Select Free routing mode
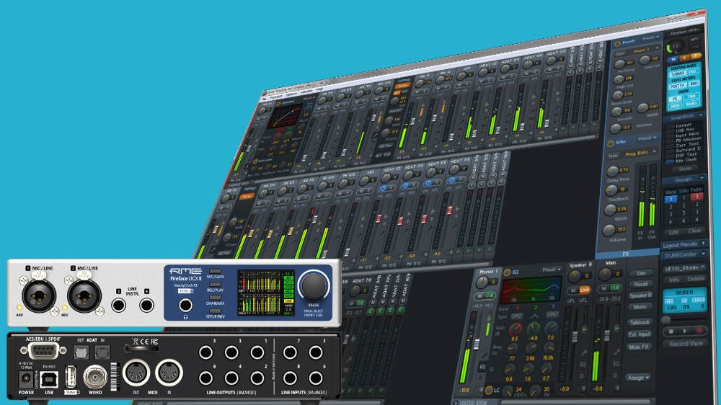721x405 pixels. coord(692,71)
